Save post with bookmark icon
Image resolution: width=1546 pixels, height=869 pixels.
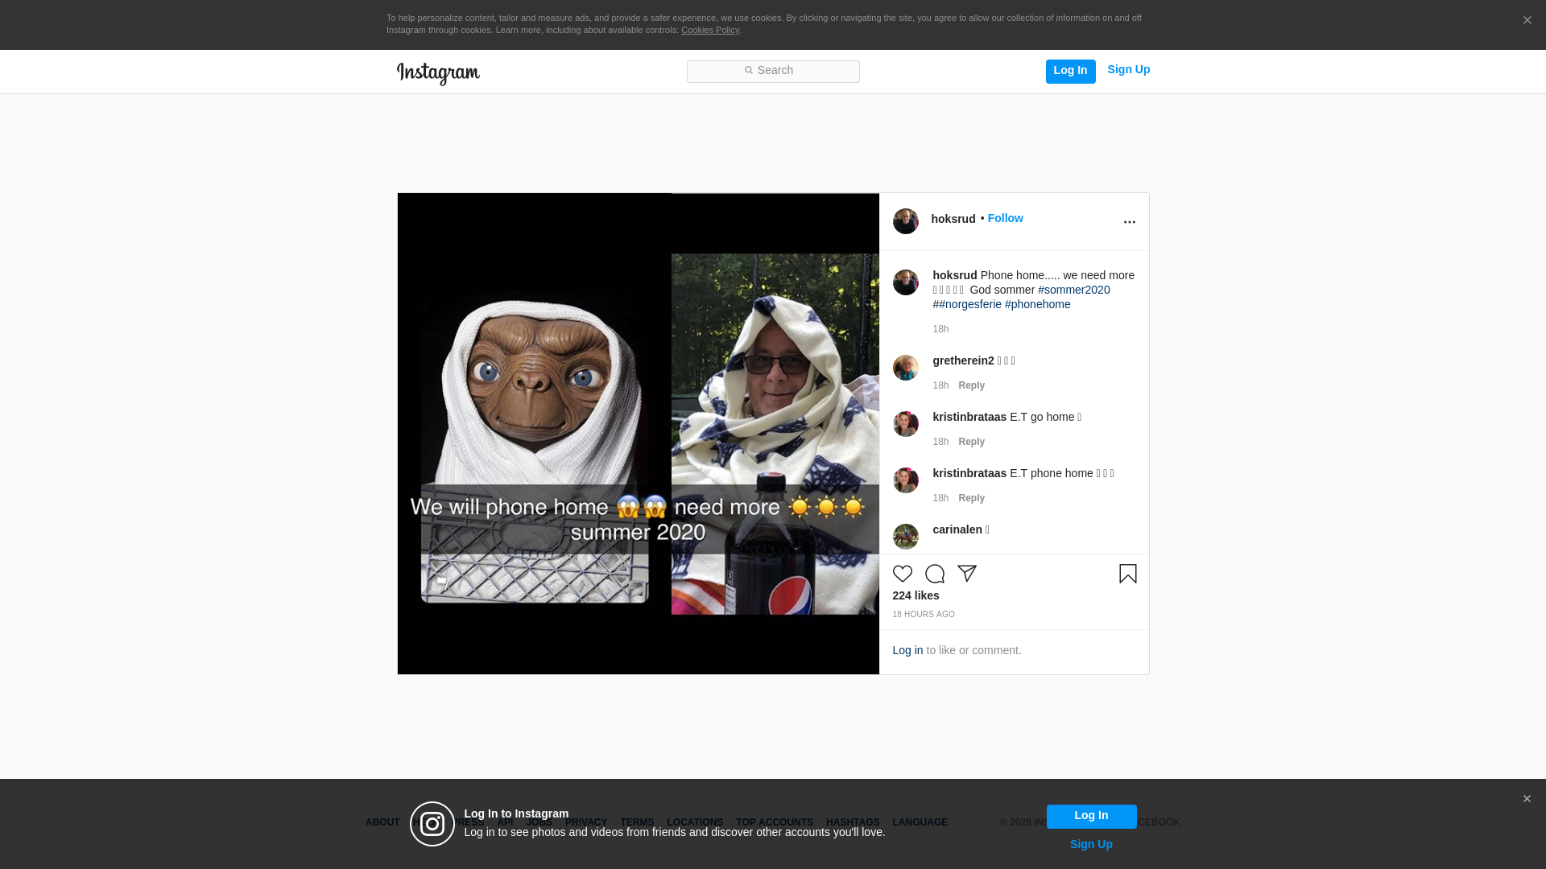(1127, 574)
